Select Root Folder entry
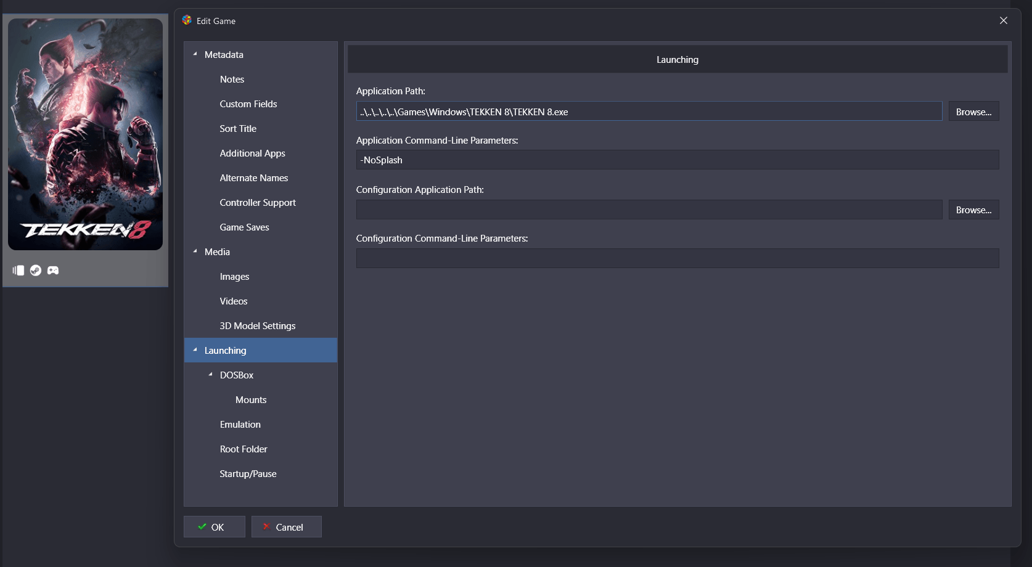This screenshot has height=567, width=1032. [x=244, y=449]
